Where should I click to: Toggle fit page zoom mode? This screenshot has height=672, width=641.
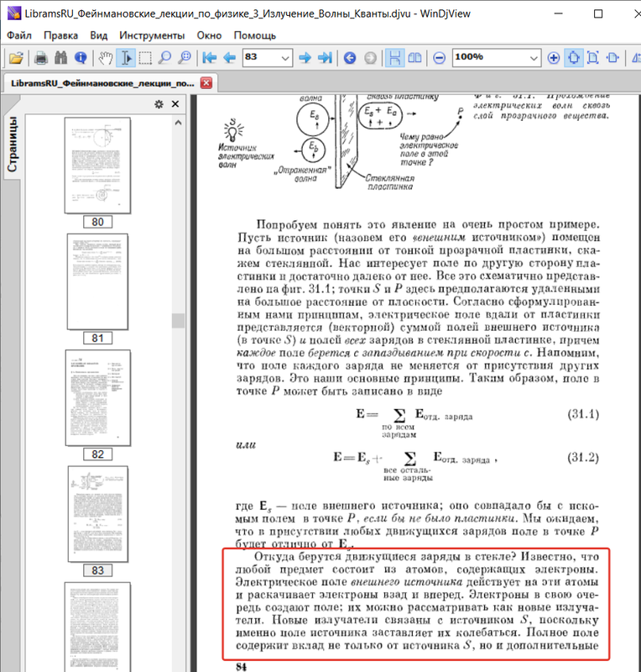click(593, 58)
